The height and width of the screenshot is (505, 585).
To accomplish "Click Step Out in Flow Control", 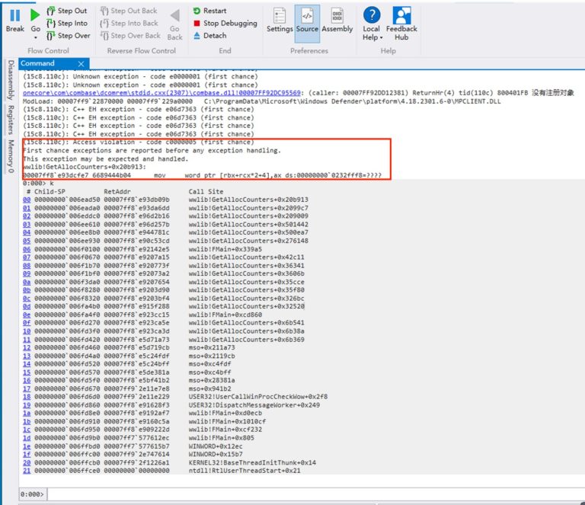I will (66, 11).
